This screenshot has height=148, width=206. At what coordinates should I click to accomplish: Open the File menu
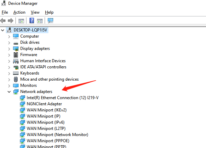pos(5,12)
